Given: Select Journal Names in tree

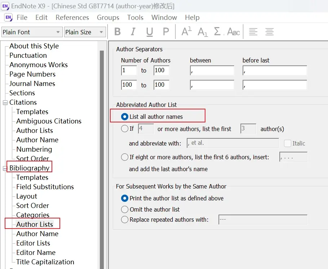Looking at the screenshot, I should tap(32, 83).
